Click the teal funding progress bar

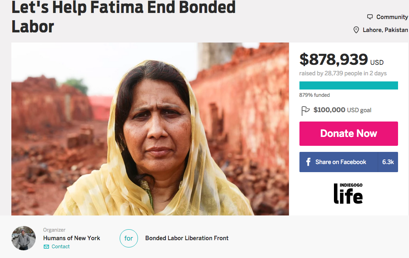click(349, 85)
